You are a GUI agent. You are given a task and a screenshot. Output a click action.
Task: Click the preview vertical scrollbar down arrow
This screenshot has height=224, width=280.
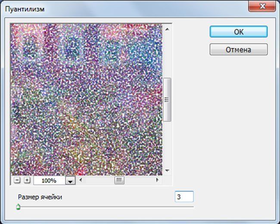coord(167,171)
